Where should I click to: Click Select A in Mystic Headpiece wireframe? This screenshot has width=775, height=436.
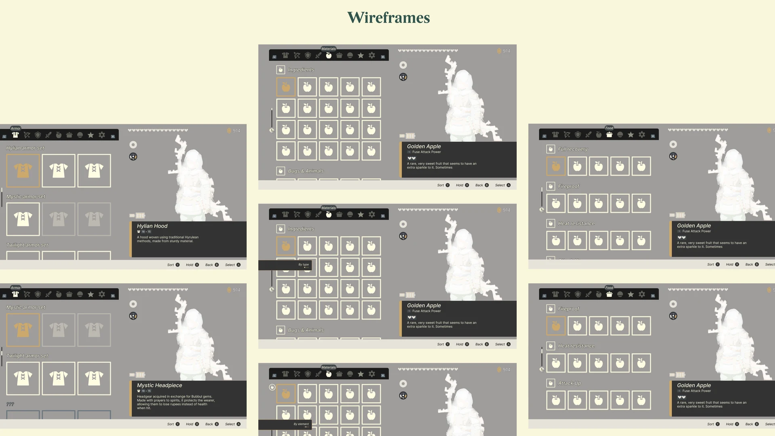[233, 424]
